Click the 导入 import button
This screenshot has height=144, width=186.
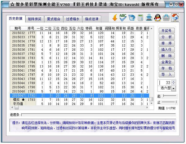point(166,75)
